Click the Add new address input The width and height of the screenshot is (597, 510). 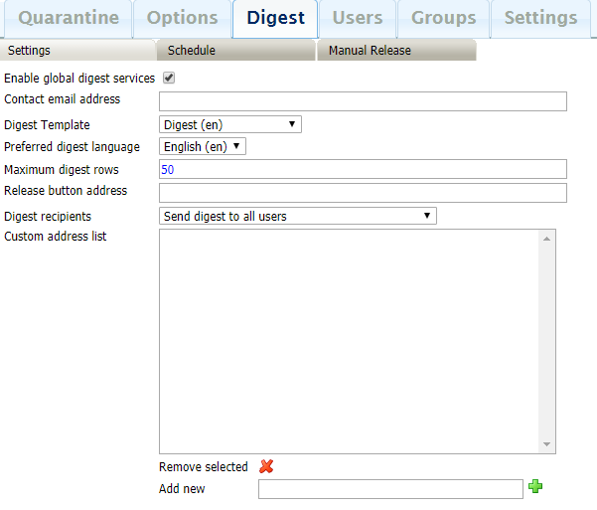point(389,488)
